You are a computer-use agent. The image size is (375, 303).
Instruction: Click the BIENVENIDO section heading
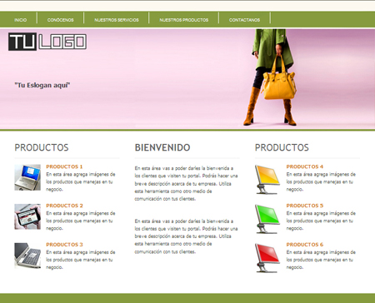[x=162, y=147]
